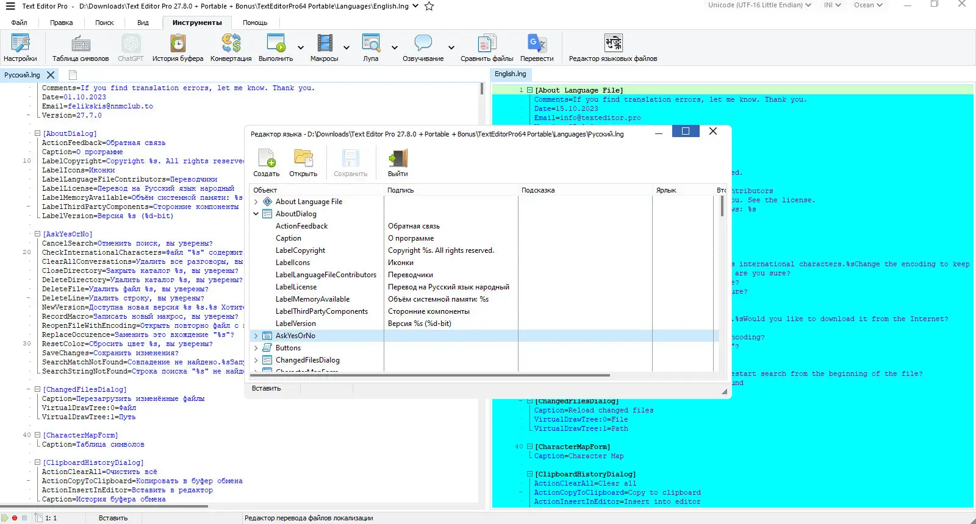Open the Файл menu tab
Image resolution: width=976 pixels, height=524 pixels.
(19, 23)
